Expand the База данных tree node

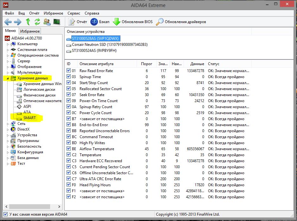tap(8, 158)
